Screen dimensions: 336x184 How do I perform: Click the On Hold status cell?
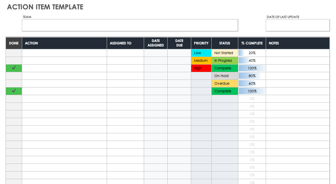[224, 76]
